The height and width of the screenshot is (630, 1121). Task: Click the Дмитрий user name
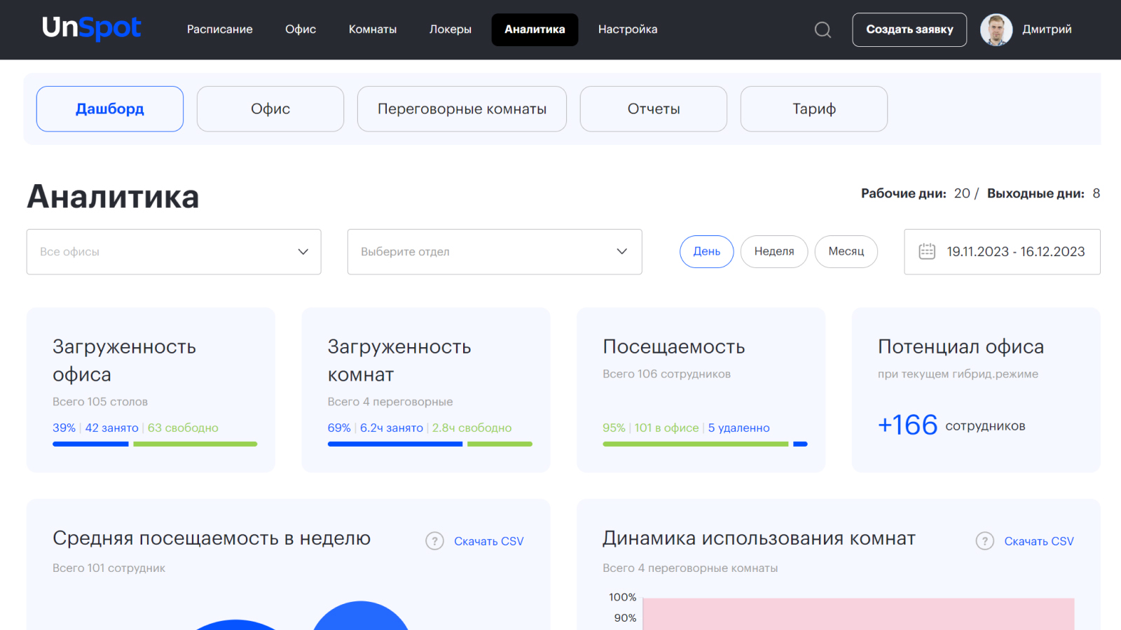click(1047, 29)
